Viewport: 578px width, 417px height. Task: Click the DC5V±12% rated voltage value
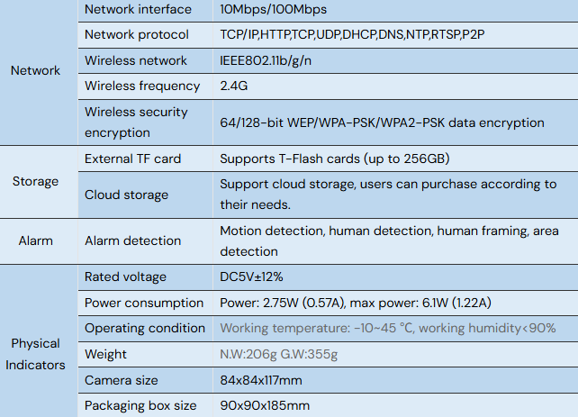tap(251, 276)
